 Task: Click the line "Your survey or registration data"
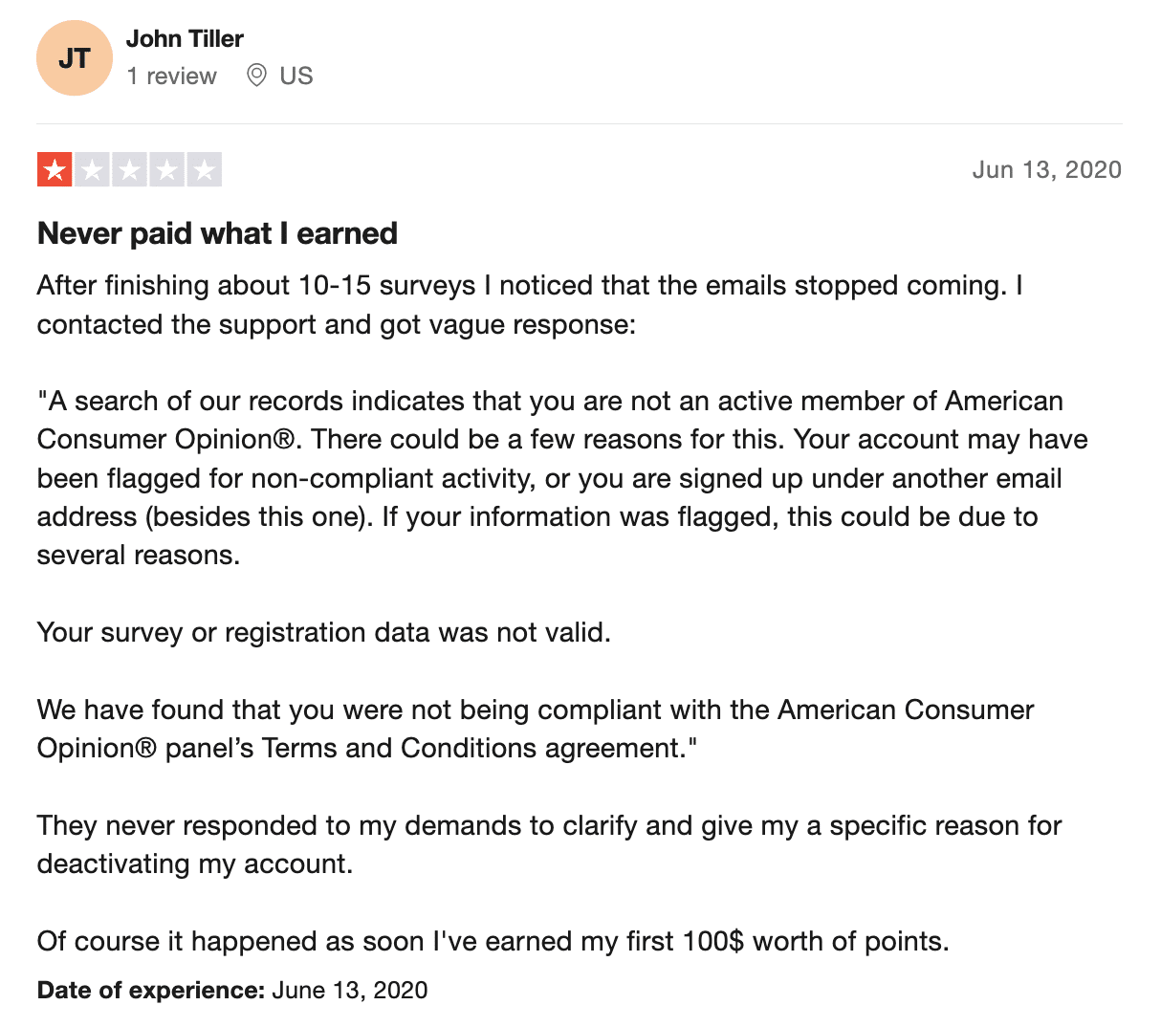coord(323,633)
